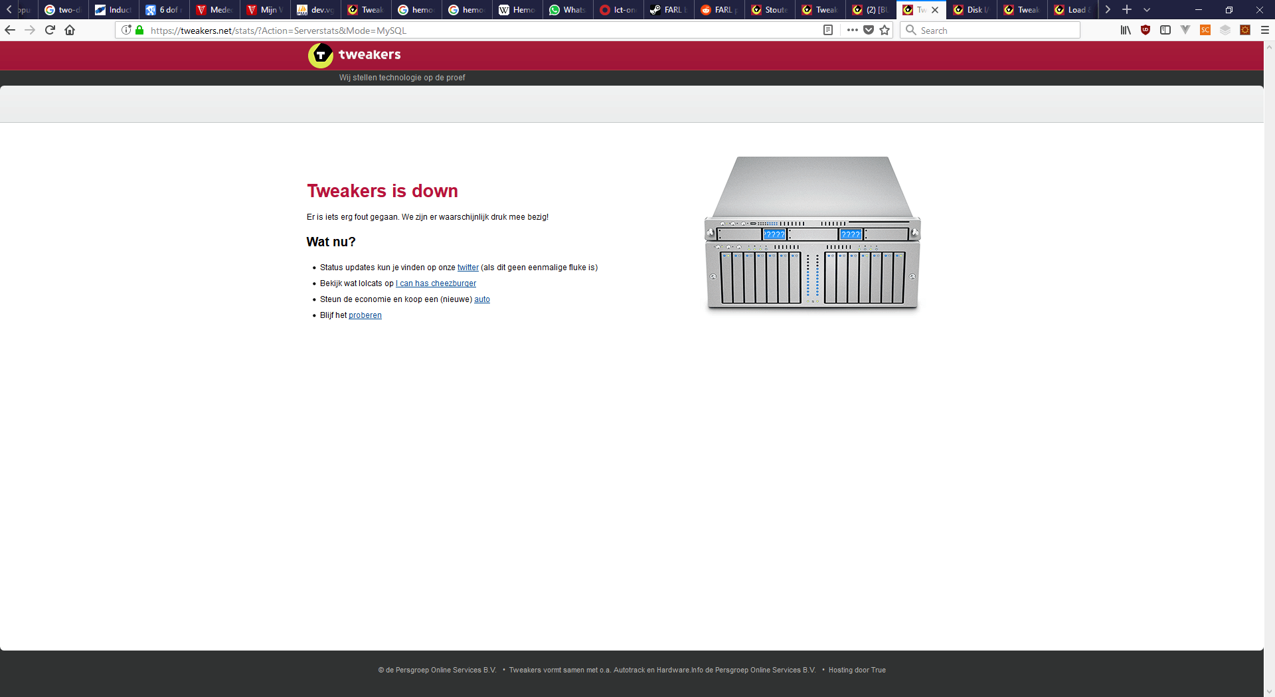Click 'proberen' to retry
Viewport: 1275px width, 697px height.
pos(365,315)
